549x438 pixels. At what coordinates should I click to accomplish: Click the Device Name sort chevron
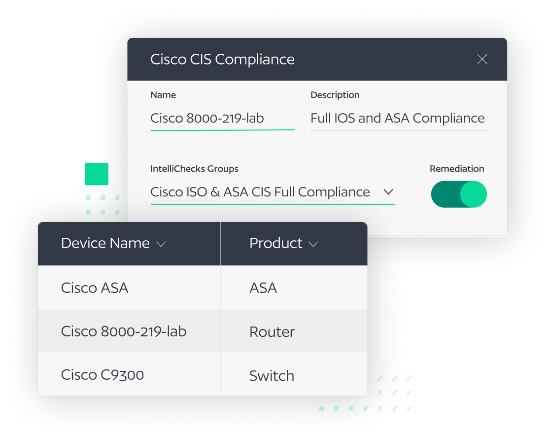161,244
